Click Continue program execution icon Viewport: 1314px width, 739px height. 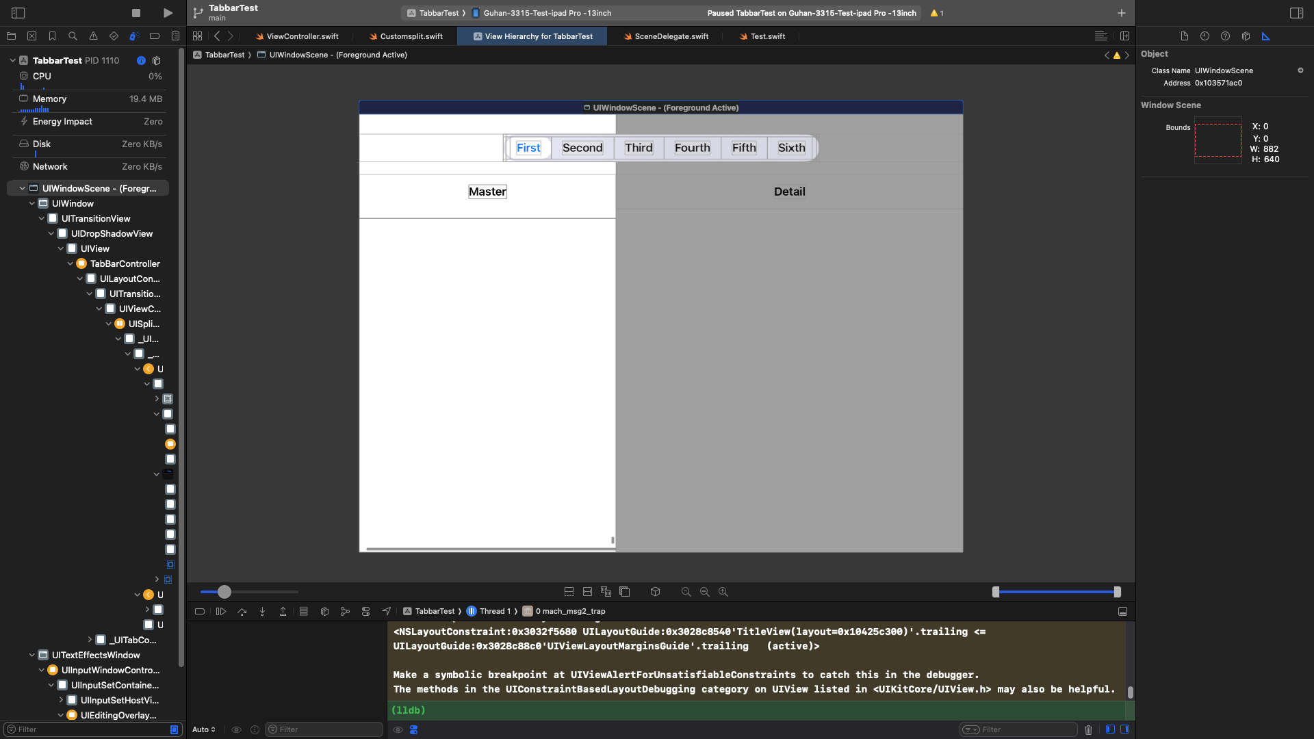[x=221, y=611]
